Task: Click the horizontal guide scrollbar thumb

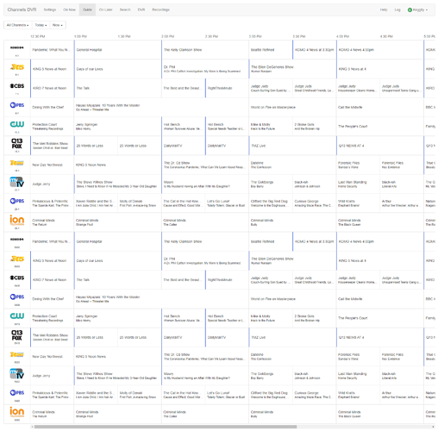Action: 166,427
